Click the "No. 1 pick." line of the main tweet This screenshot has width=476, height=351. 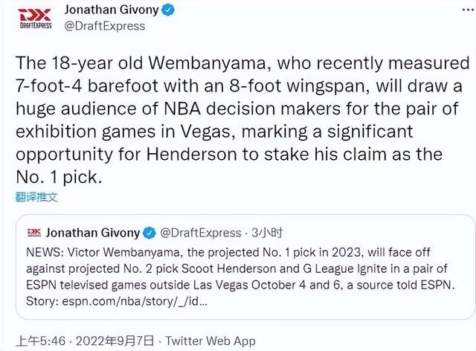click(59, 177)
